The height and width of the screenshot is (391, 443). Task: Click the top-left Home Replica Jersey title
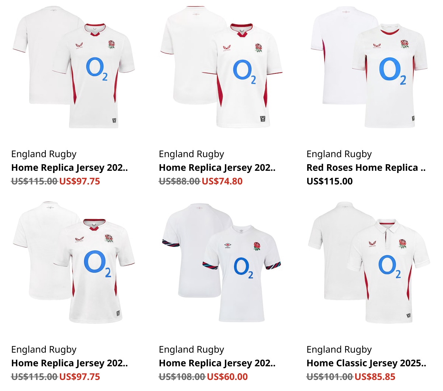pyautogui.click(x=69, y=168)
